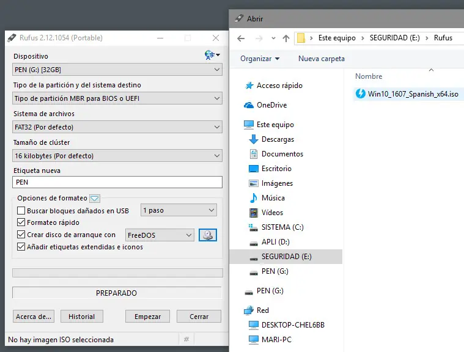
Task: Toggle Crear disco de arranque con
Action: click(x=21, y=235)
